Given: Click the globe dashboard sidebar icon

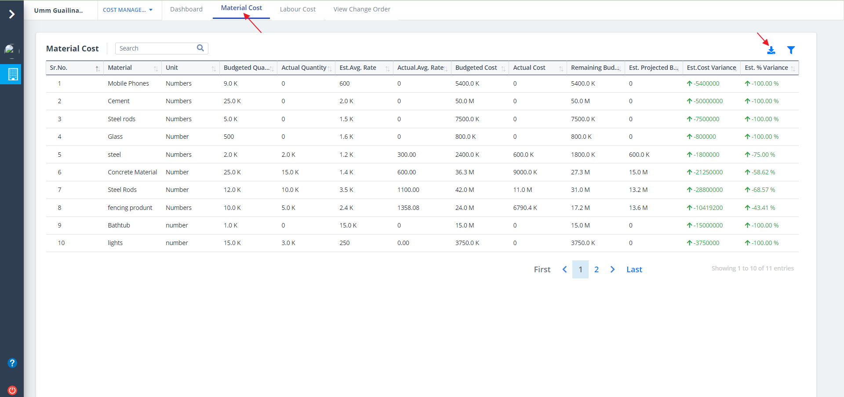Looking at the screenshot, I should click(x=11, y=49).
